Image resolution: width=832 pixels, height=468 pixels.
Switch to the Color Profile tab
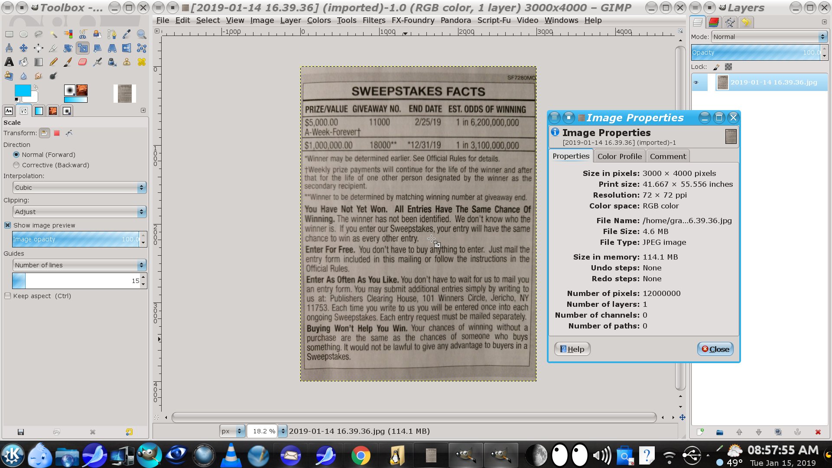coord(619,156)
